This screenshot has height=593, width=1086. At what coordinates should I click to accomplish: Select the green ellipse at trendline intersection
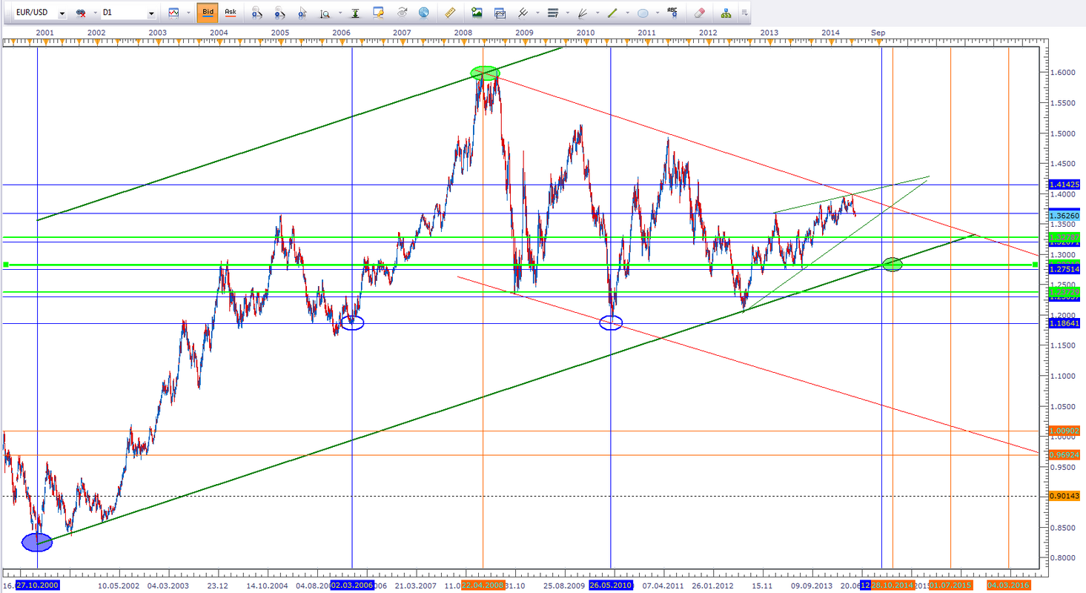coord(893,264)
